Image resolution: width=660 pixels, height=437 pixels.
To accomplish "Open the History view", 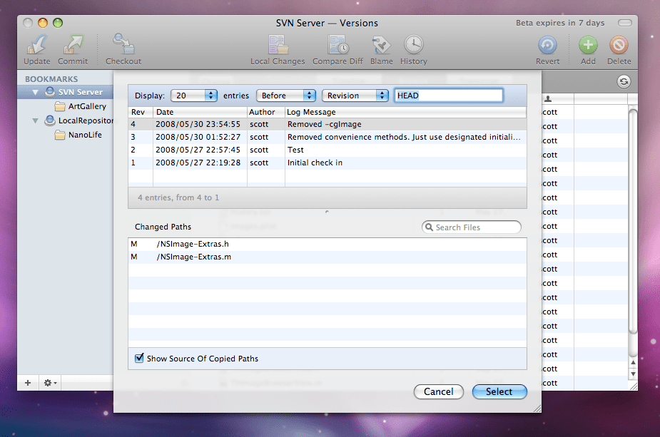I will coord(413,46).
